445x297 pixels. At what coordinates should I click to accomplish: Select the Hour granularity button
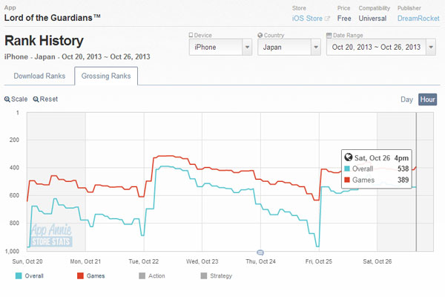click(x=427, y=99)
